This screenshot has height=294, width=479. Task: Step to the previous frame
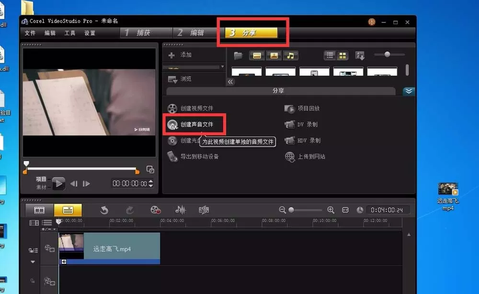pos(74,184)
